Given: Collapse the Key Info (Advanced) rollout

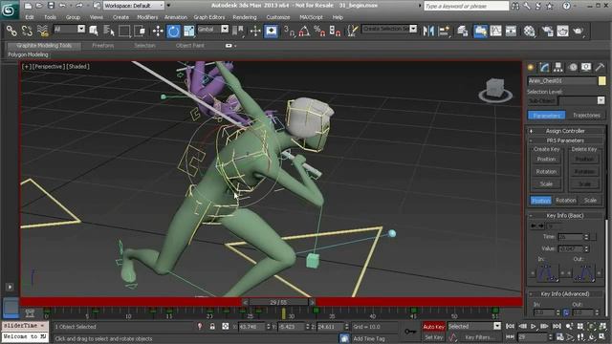Looking at the screenshot, I should (565, 293).
